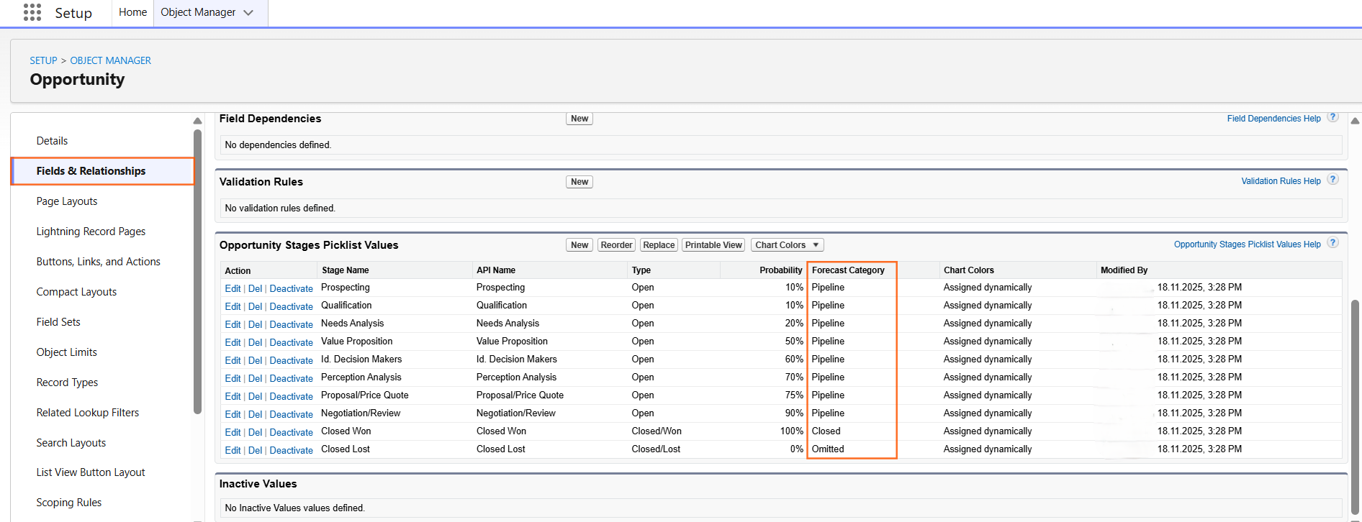Edit the Value Proposition stage

click(233, 342)
